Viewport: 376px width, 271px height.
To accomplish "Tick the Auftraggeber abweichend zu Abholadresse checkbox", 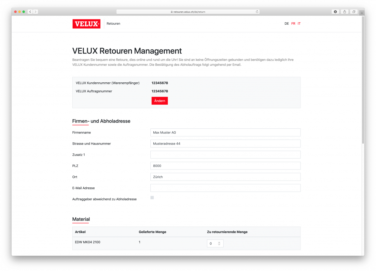I will 152,198.
